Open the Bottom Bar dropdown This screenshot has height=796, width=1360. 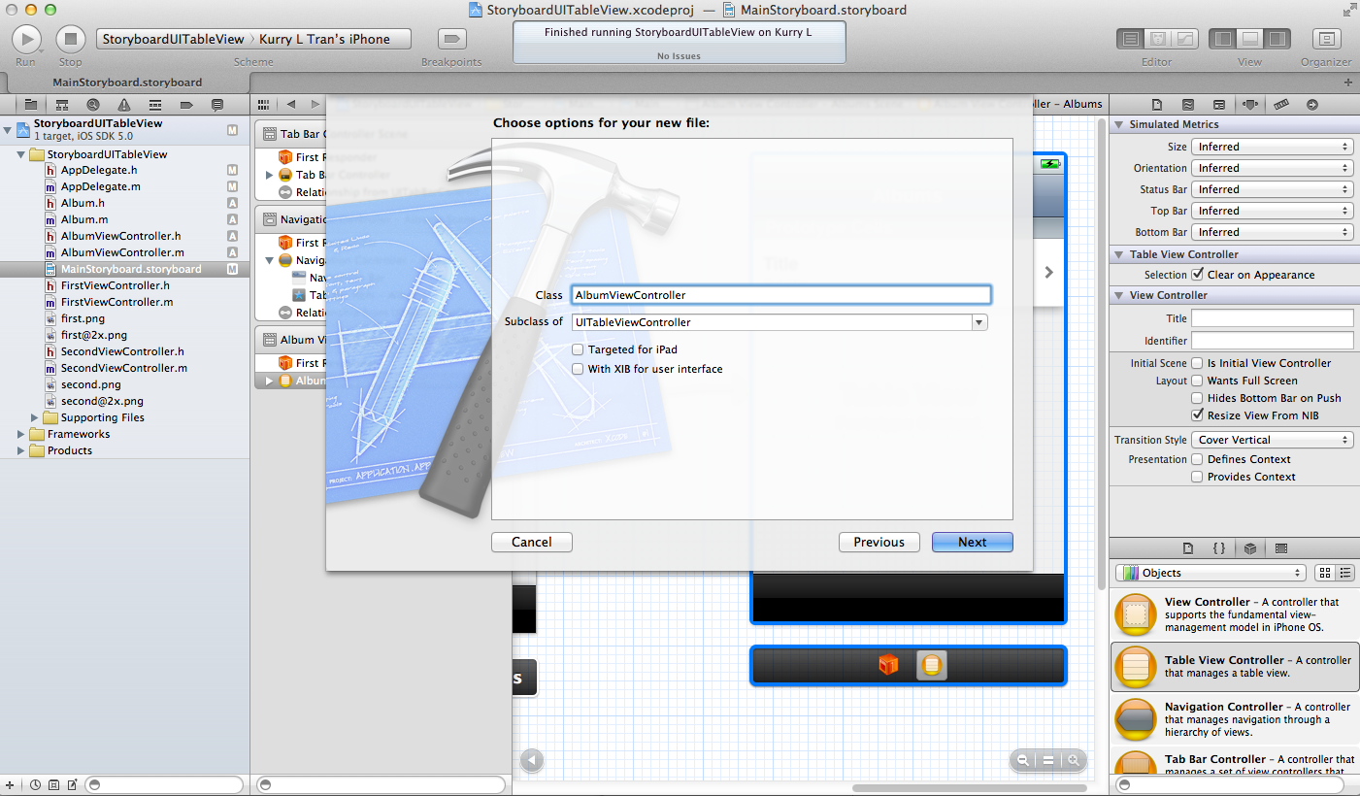click(1274, 232)
